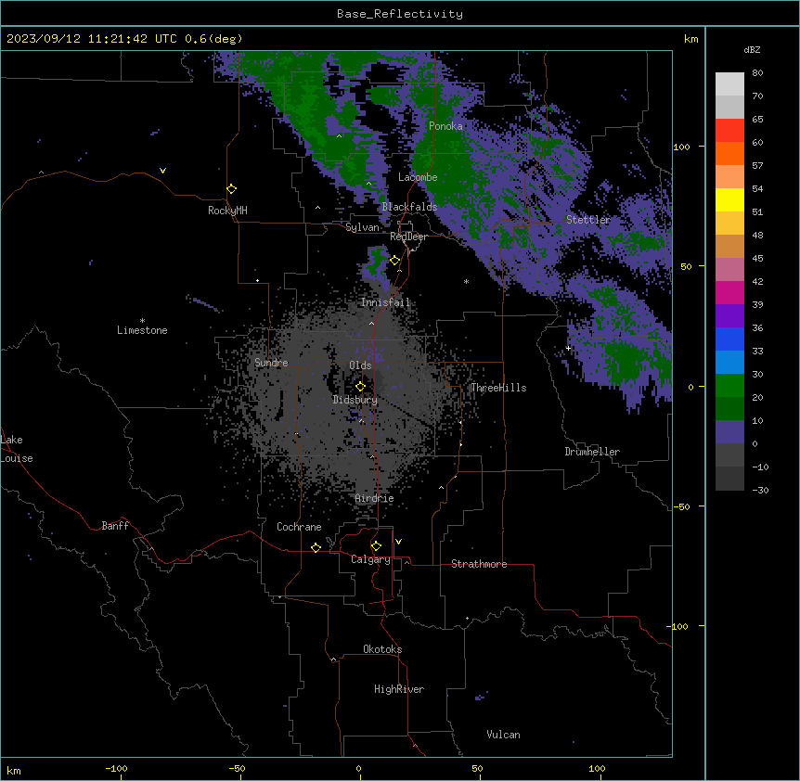Select the Drumheller label
This screenshot has height=781, width=800.
pyautogui.click(x=592, y=452)
